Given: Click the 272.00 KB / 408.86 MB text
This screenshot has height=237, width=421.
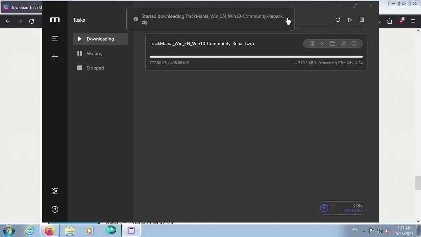Looking at the screenshot, I should [x=169, y=63].
